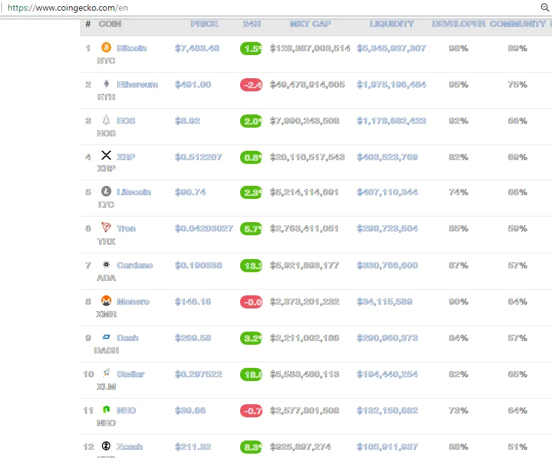Open the Zcash coin page link
The height and width of the screenshot is (458, 552).
[x=129, y=447]
